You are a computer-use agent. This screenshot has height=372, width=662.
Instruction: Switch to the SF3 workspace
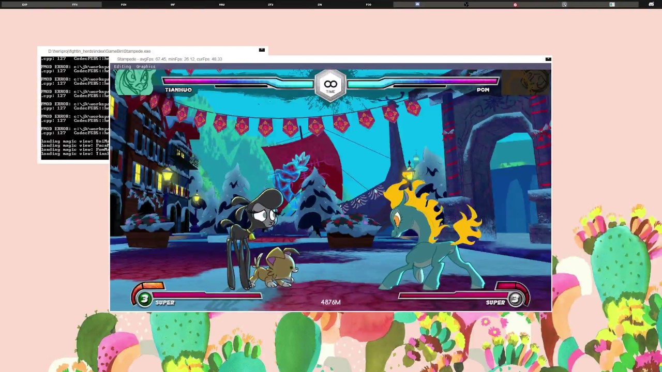pos(270,4)
